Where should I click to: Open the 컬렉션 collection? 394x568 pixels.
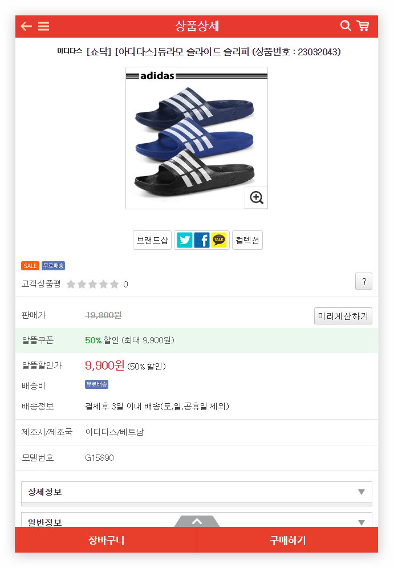click(247, 240)
